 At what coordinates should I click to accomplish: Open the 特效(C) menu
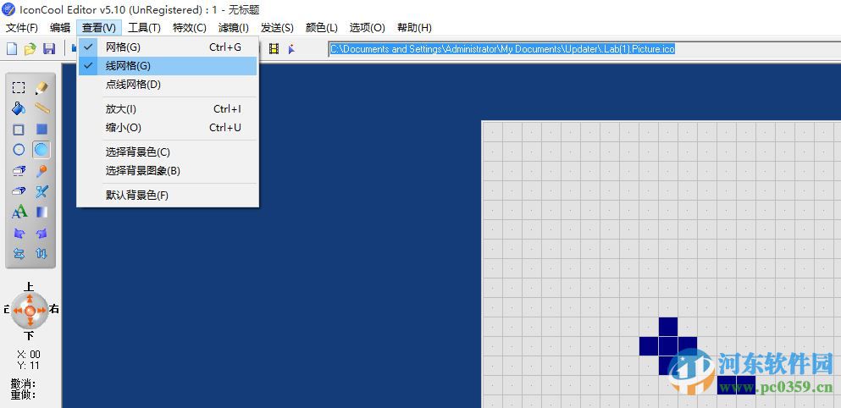190,27
